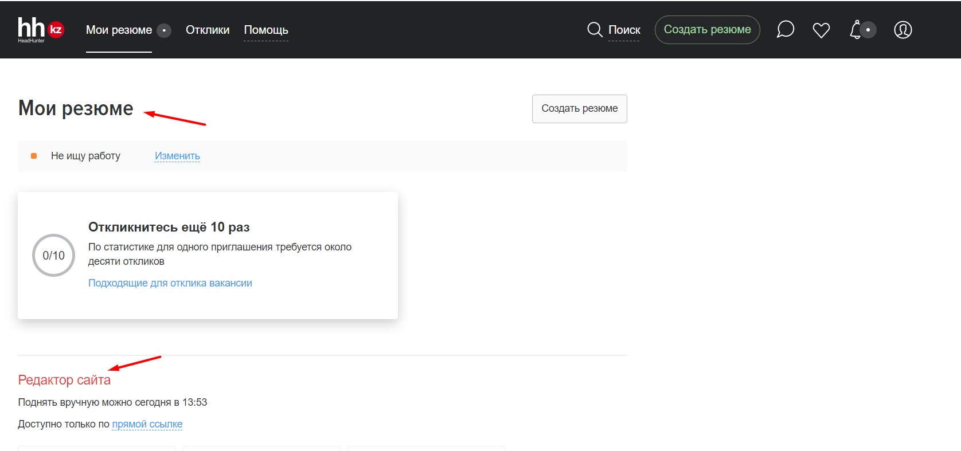This screenshot has width=961, height=451.
Task: Open the Редактор сайта resume title
Action: pyautogui.click(x=64, y=380)
